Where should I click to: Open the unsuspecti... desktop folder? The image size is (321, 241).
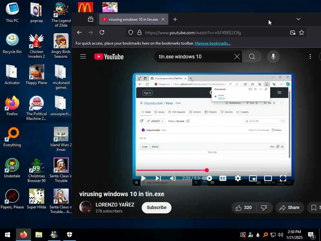pos(61,106)
